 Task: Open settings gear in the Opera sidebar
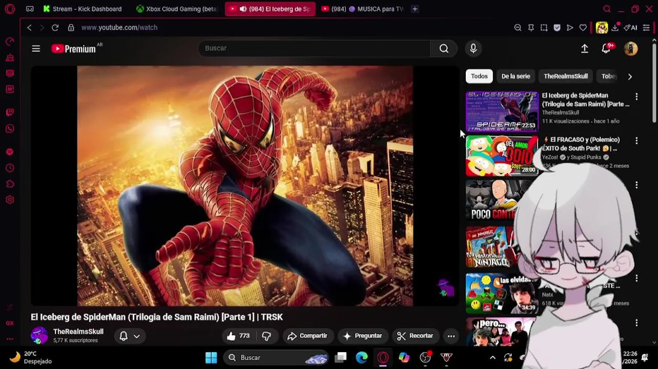pyautogui.click(x=10, y=200)
